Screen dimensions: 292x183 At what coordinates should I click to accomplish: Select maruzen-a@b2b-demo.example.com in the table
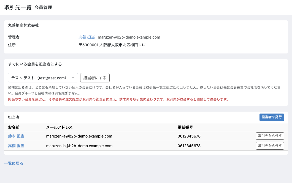point(79,136)
